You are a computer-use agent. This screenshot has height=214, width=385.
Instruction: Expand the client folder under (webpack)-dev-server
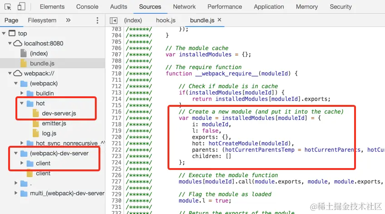[x=22, y=163]
